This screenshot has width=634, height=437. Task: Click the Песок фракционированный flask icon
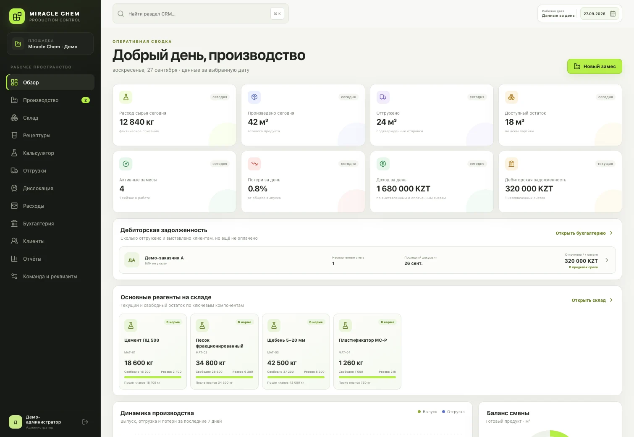[x=202, y=325]
